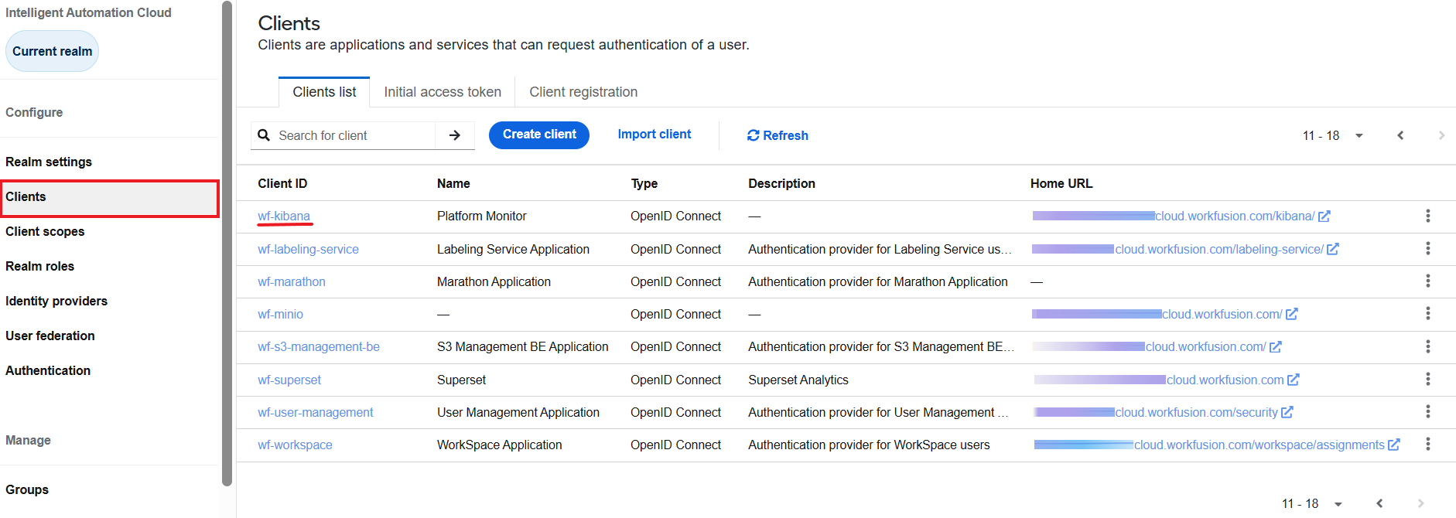Switch to the Clients list tab

[x=324, y=92]
